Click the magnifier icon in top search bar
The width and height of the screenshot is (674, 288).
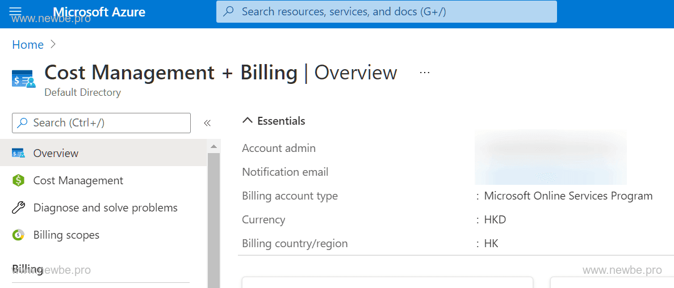pyautogui.click(x=229, y=11)
